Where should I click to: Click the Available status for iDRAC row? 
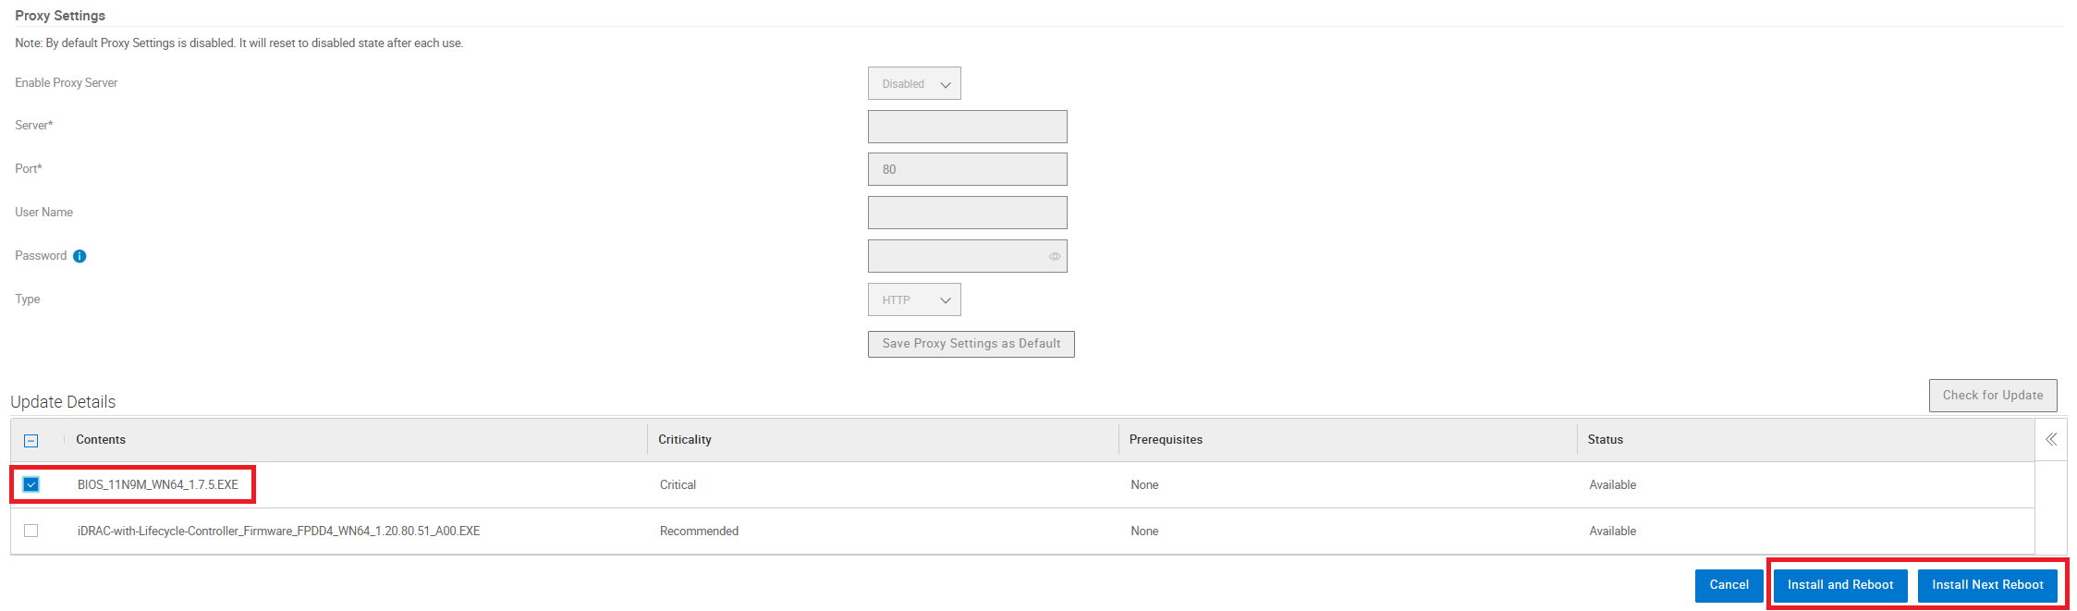point(1612,531)
